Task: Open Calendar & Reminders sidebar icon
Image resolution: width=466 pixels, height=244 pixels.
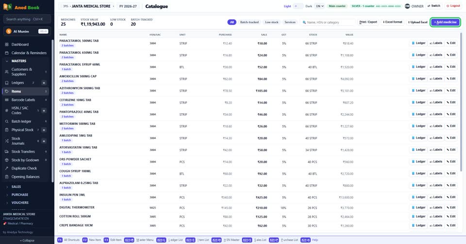Action: pyautogui.click(x=6, y=53)
